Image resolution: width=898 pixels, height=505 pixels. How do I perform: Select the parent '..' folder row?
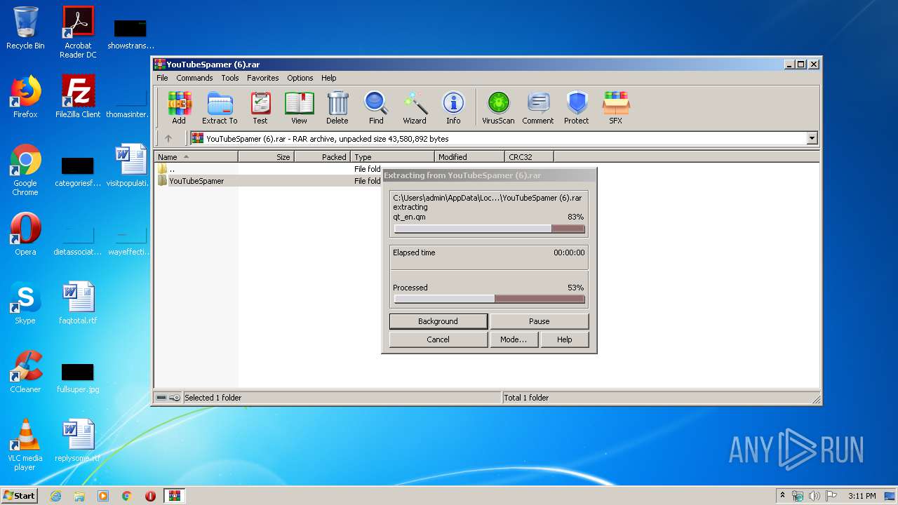[x=269, y=169]
